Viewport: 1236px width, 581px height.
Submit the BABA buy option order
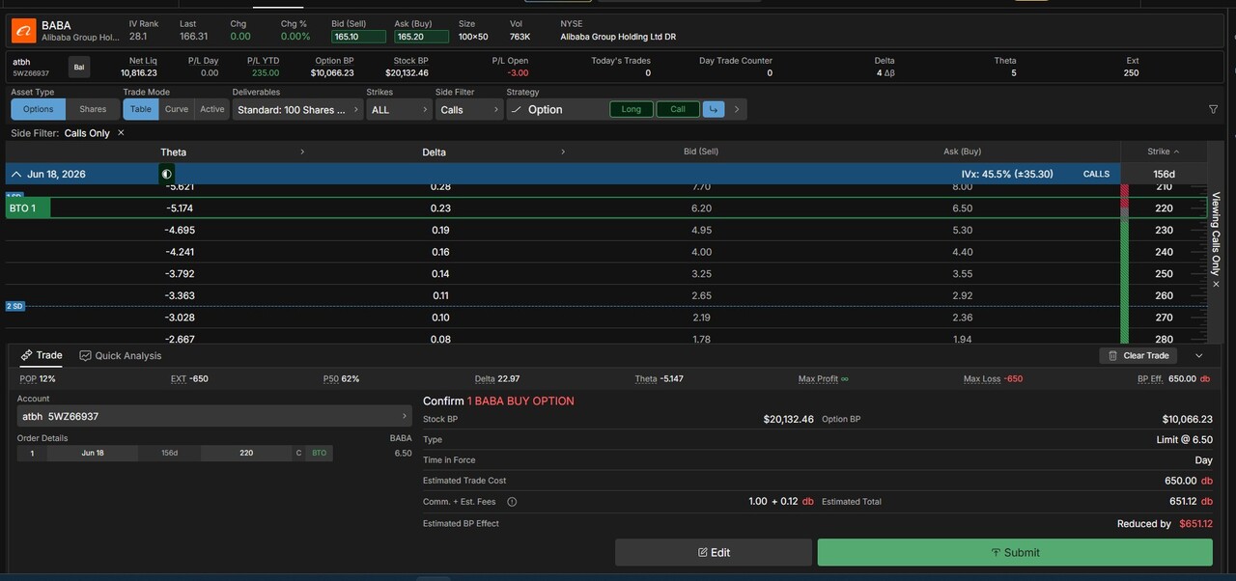[x=1014, y=552]
